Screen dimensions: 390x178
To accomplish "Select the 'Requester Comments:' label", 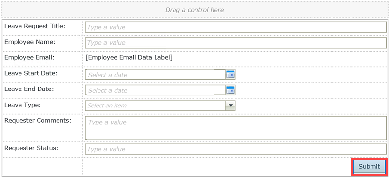I will coord(38,121).
